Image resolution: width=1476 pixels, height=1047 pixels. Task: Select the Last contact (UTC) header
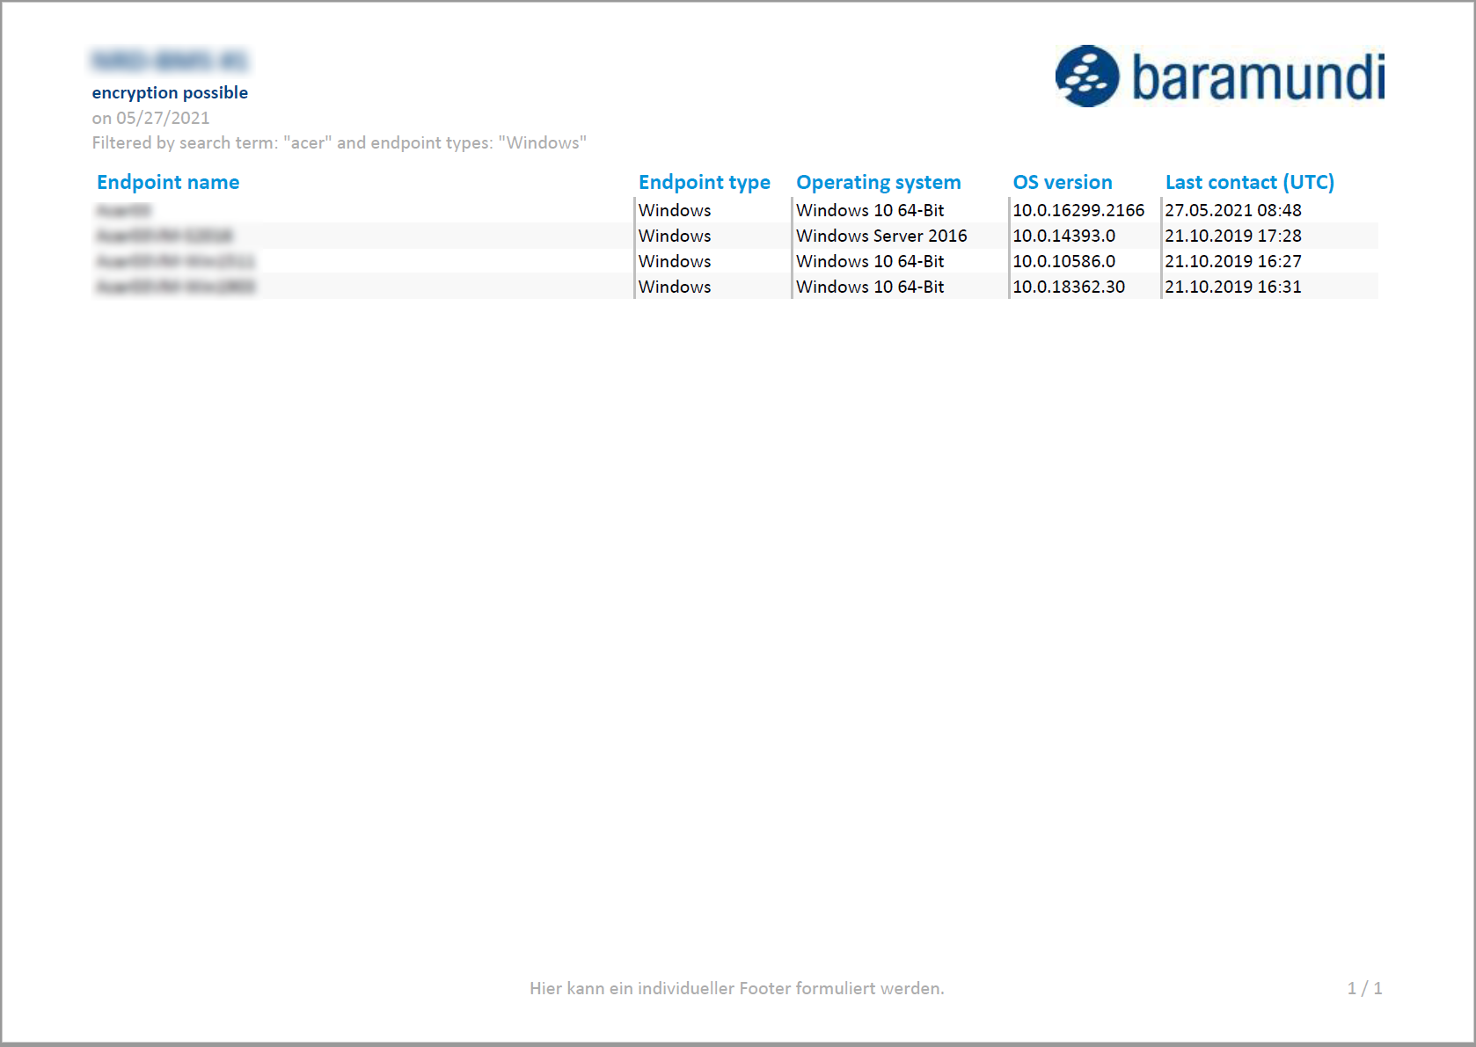click(x=1249, y=182)
